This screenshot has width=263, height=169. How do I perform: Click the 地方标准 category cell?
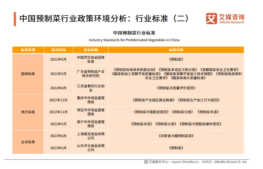coord(28,112)
